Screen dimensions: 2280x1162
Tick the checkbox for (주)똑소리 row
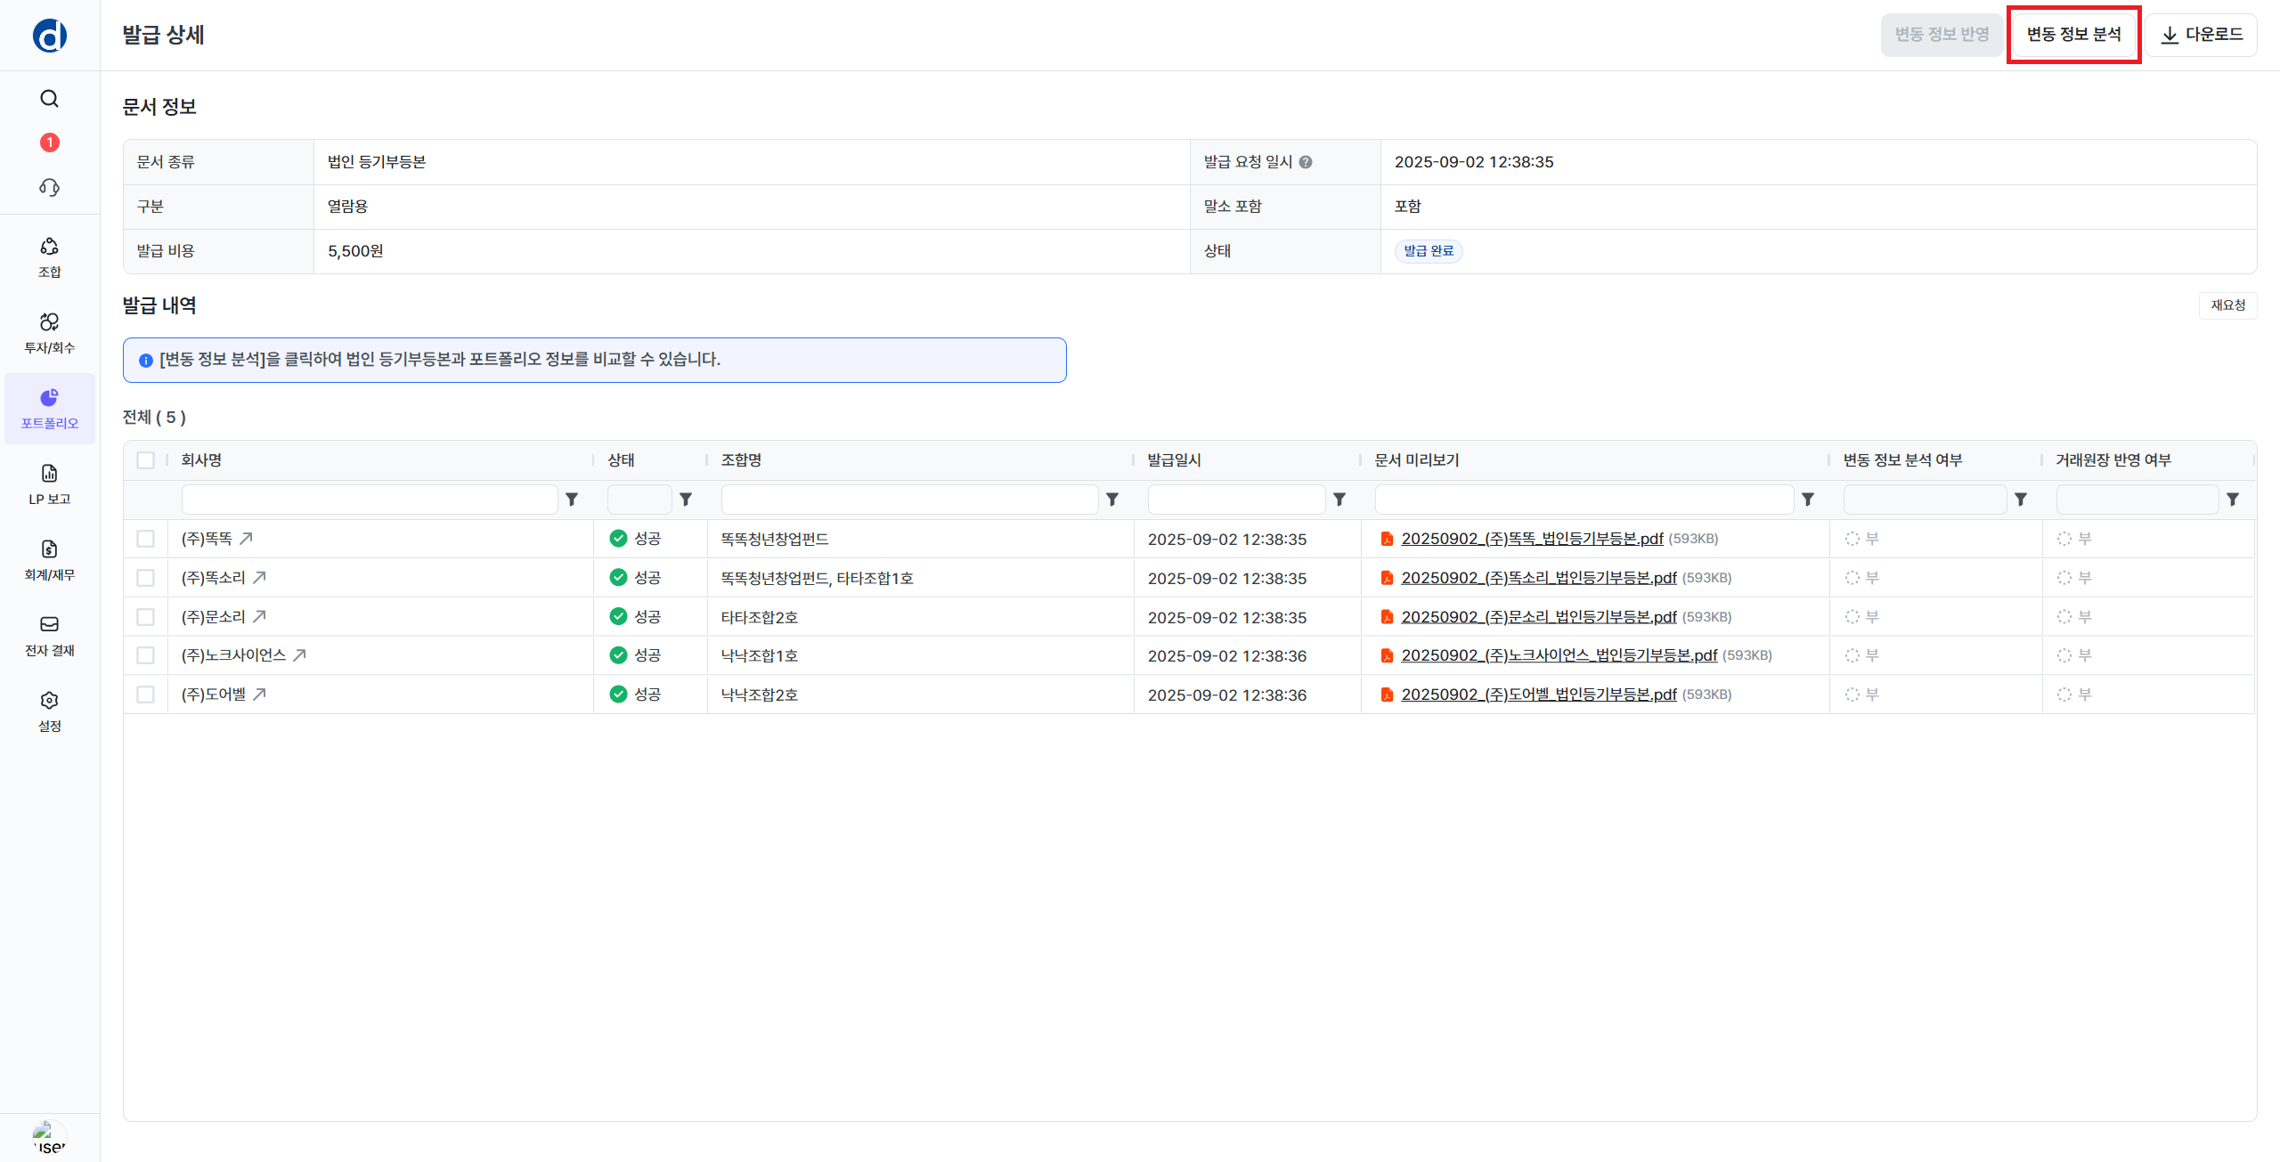click(x=146, y=578)
